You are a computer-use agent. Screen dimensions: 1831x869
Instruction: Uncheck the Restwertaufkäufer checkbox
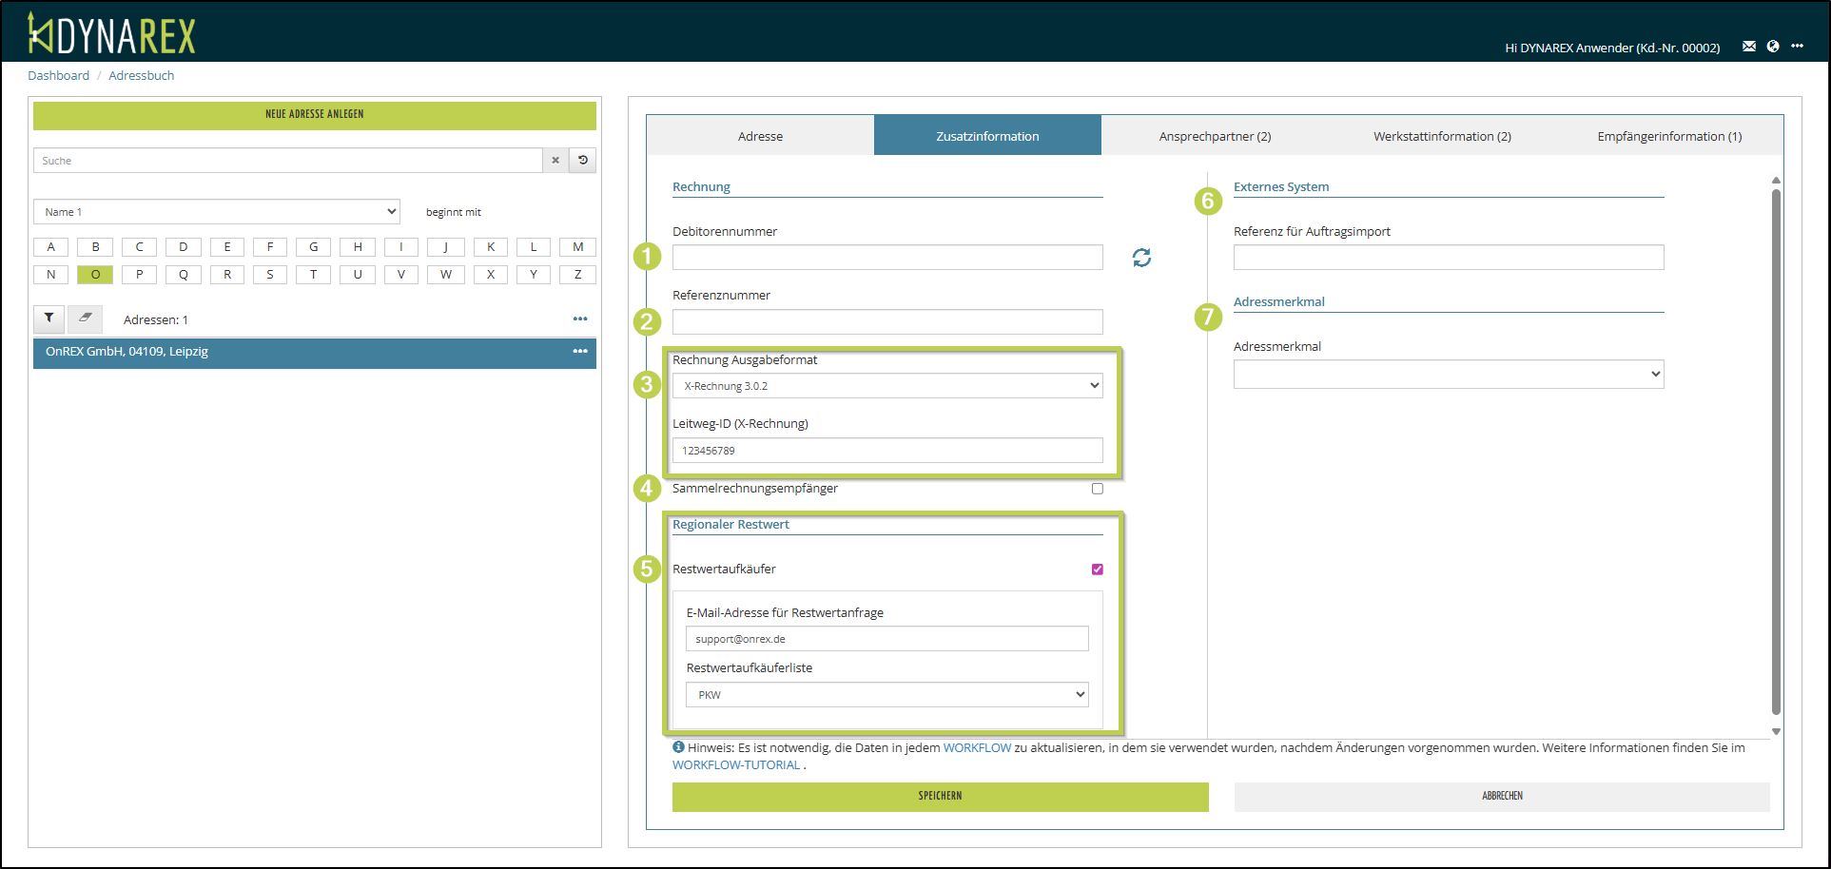point(1098,570)
